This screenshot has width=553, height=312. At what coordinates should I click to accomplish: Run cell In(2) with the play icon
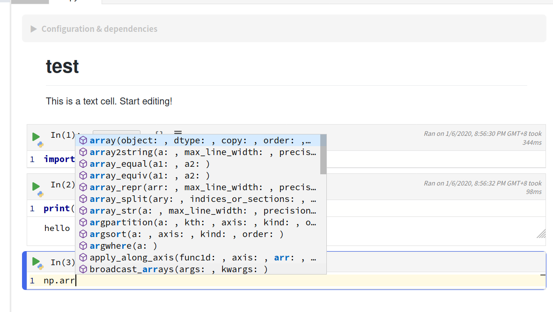(x=36, y=186)
